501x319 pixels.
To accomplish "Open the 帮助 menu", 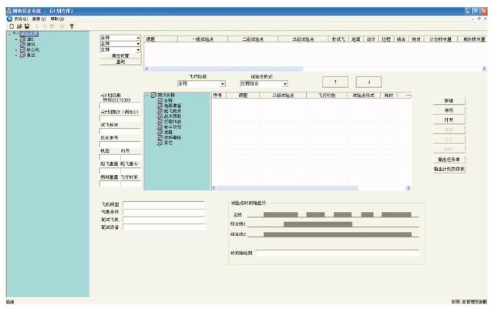I will pyautogui.click(x=57, y=18).
